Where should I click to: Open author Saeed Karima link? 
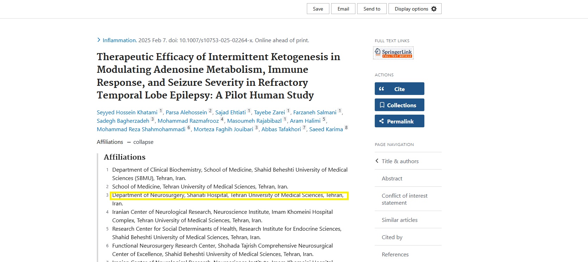pyautogui.click(x=326, y=129)
